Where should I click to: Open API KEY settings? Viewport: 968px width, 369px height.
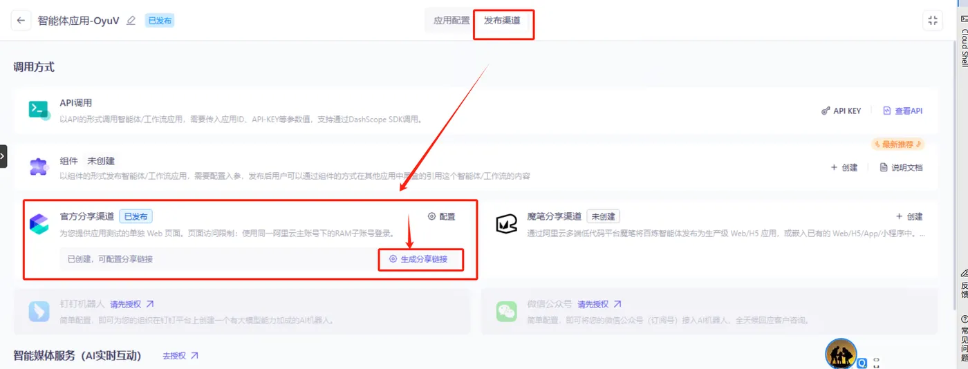click(x=841, y=111)
